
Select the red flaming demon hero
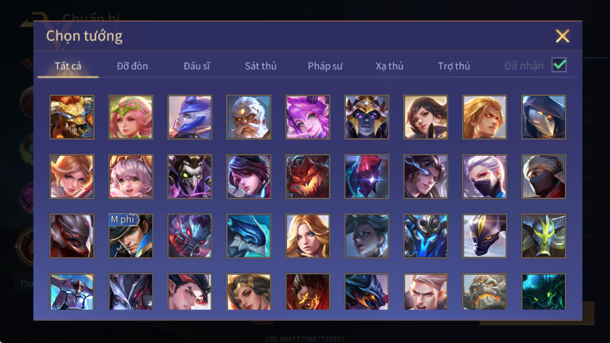coord(308,177)
